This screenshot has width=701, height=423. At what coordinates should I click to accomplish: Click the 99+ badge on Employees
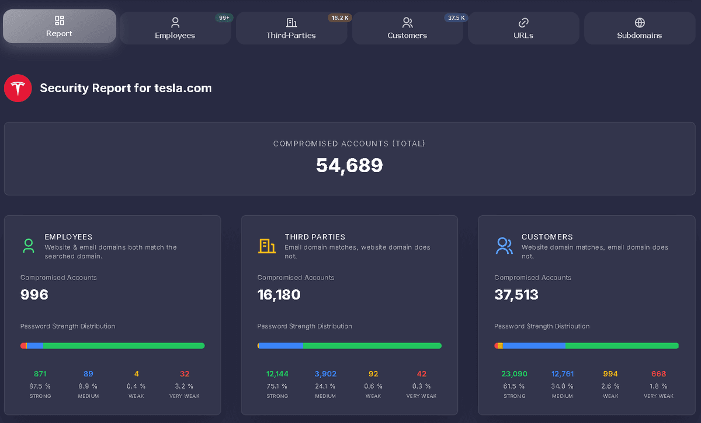[224, 18]
